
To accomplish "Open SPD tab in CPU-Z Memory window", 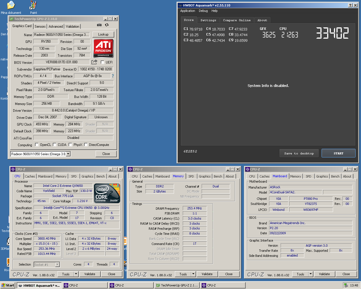I will click(191, 176).
